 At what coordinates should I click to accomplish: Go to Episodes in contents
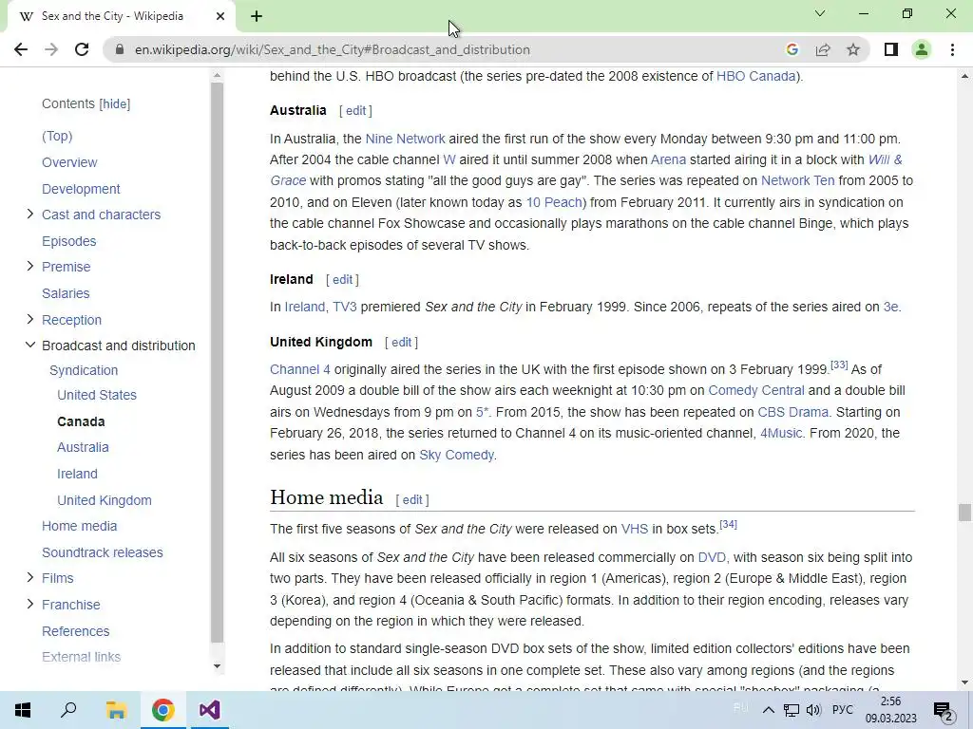coord(68,241)
